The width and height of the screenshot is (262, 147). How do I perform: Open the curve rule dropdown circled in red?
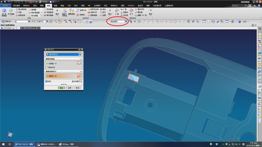click(126, 22)
